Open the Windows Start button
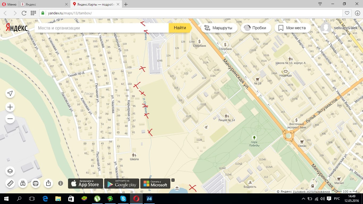 coord(6,198)
